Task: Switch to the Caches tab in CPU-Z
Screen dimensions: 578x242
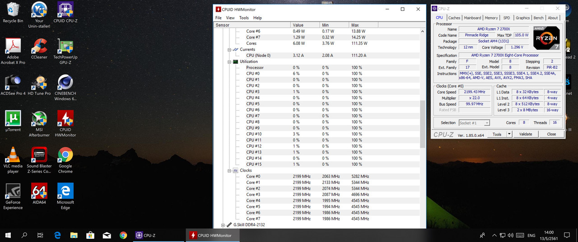Action: [x=454, y=18]
